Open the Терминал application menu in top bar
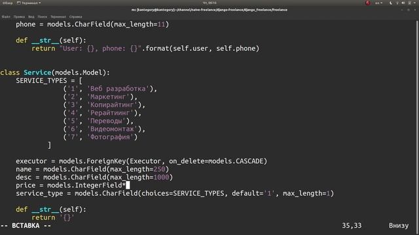This screenshot has height=235, width=419. pyautogui.click(x=29, y=3)
